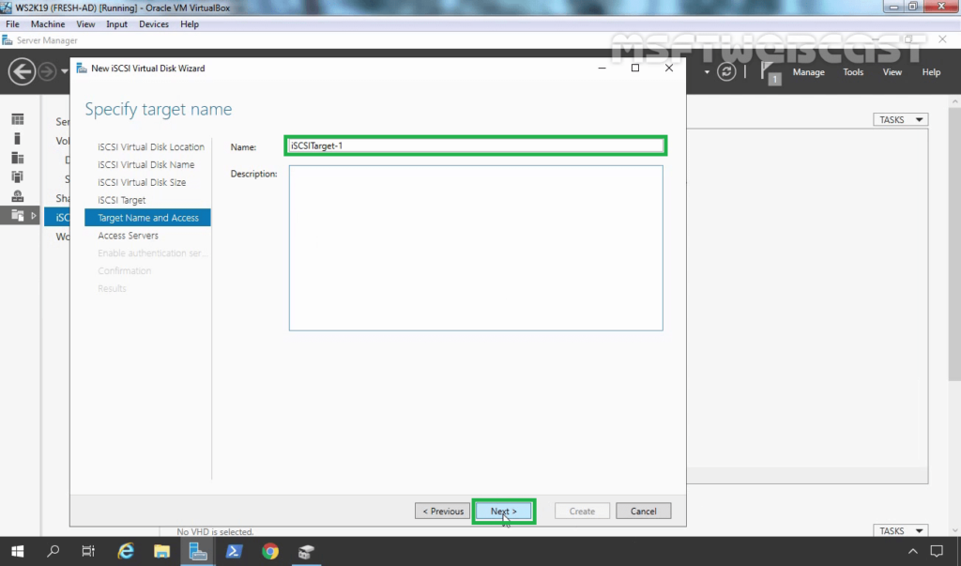Switch to Server Manager taskbar icon
The width and height of the screenshot is (961, 566).
pos(197,551)
